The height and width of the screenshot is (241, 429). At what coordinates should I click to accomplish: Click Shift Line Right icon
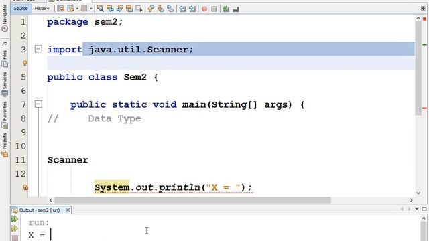192,9
